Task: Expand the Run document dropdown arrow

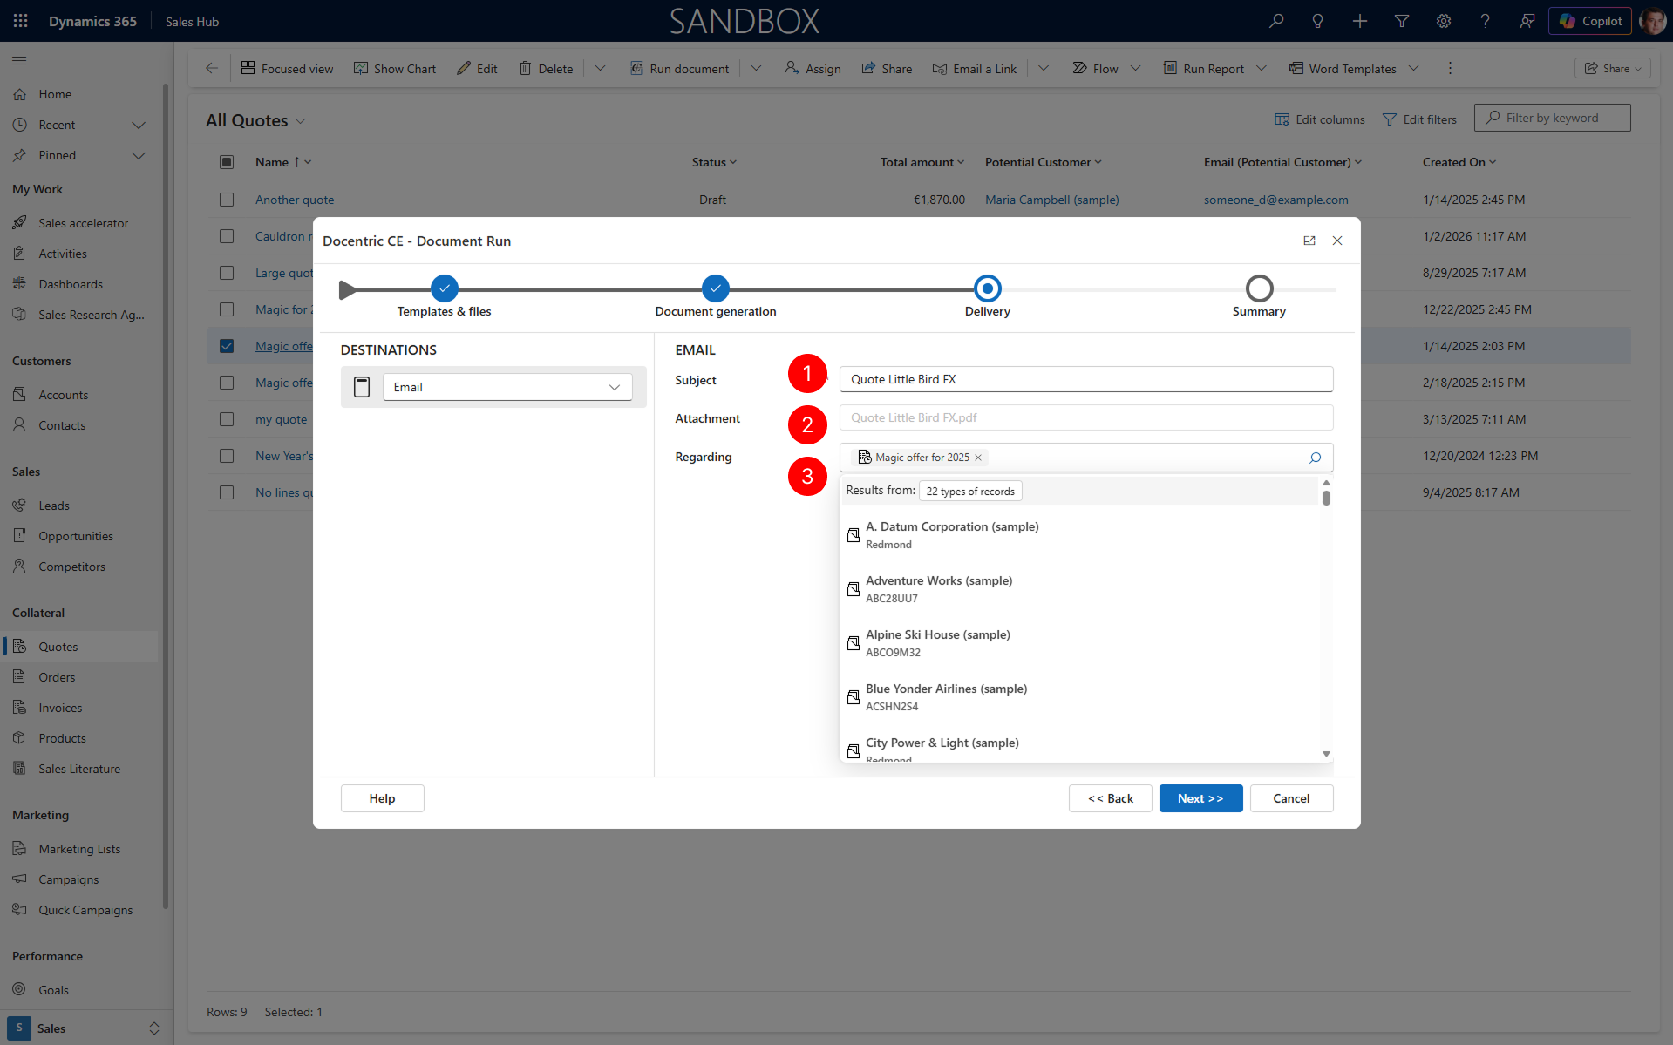Action: click(756, 68)
